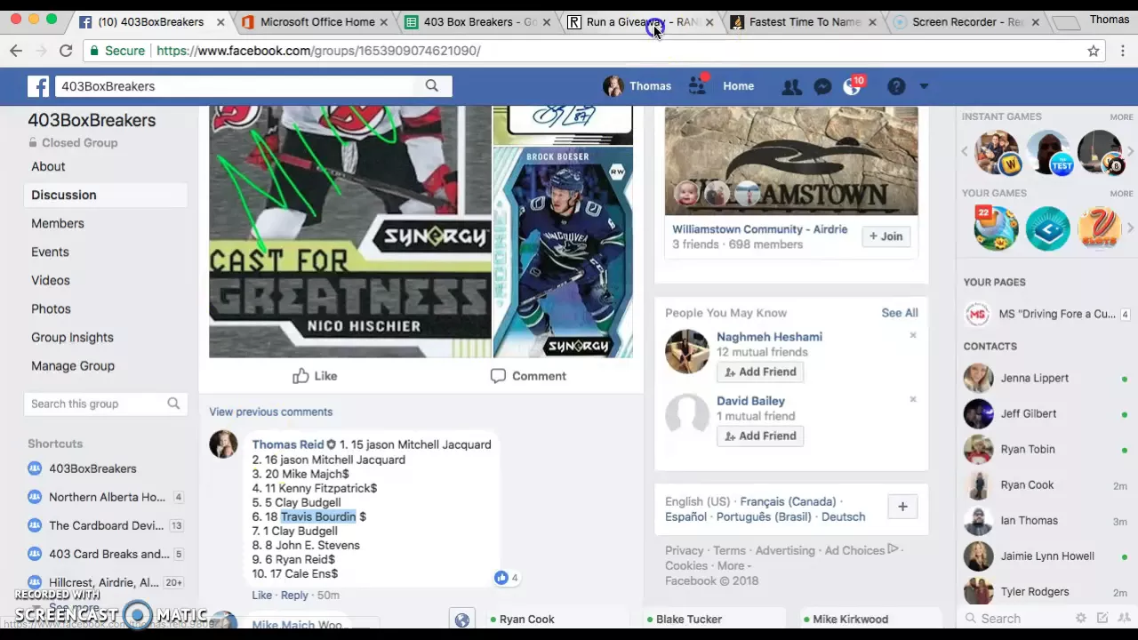Click Chrome back arrow
The height and width of the screenshot is (640, 1138).
pos(16,51)
